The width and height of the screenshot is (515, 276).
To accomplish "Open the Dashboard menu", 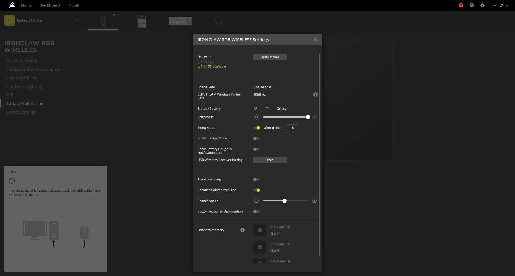I will coord(50,5).
